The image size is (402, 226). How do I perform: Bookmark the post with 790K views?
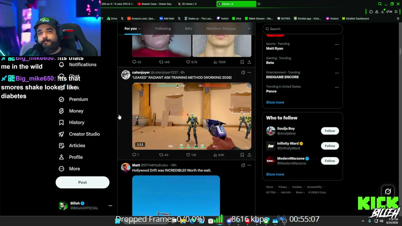click(242, 62)
